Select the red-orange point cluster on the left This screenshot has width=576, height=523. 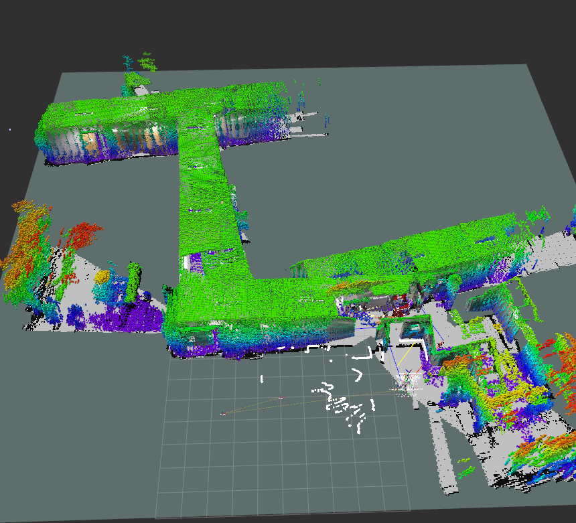(x=80, y=234)
